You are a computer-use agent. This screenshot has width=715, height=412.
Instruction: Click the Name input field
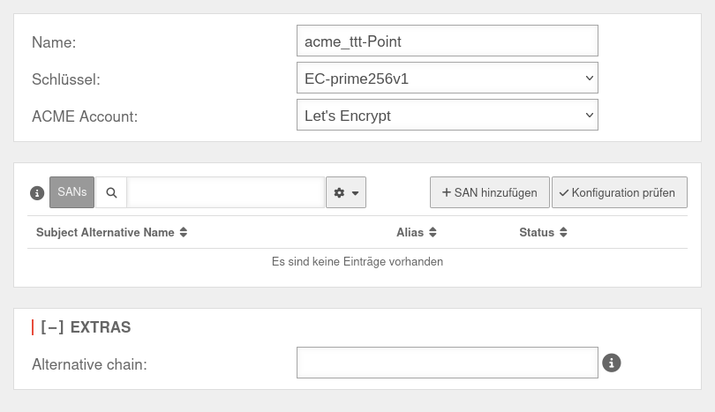click(x=447, y=41)
